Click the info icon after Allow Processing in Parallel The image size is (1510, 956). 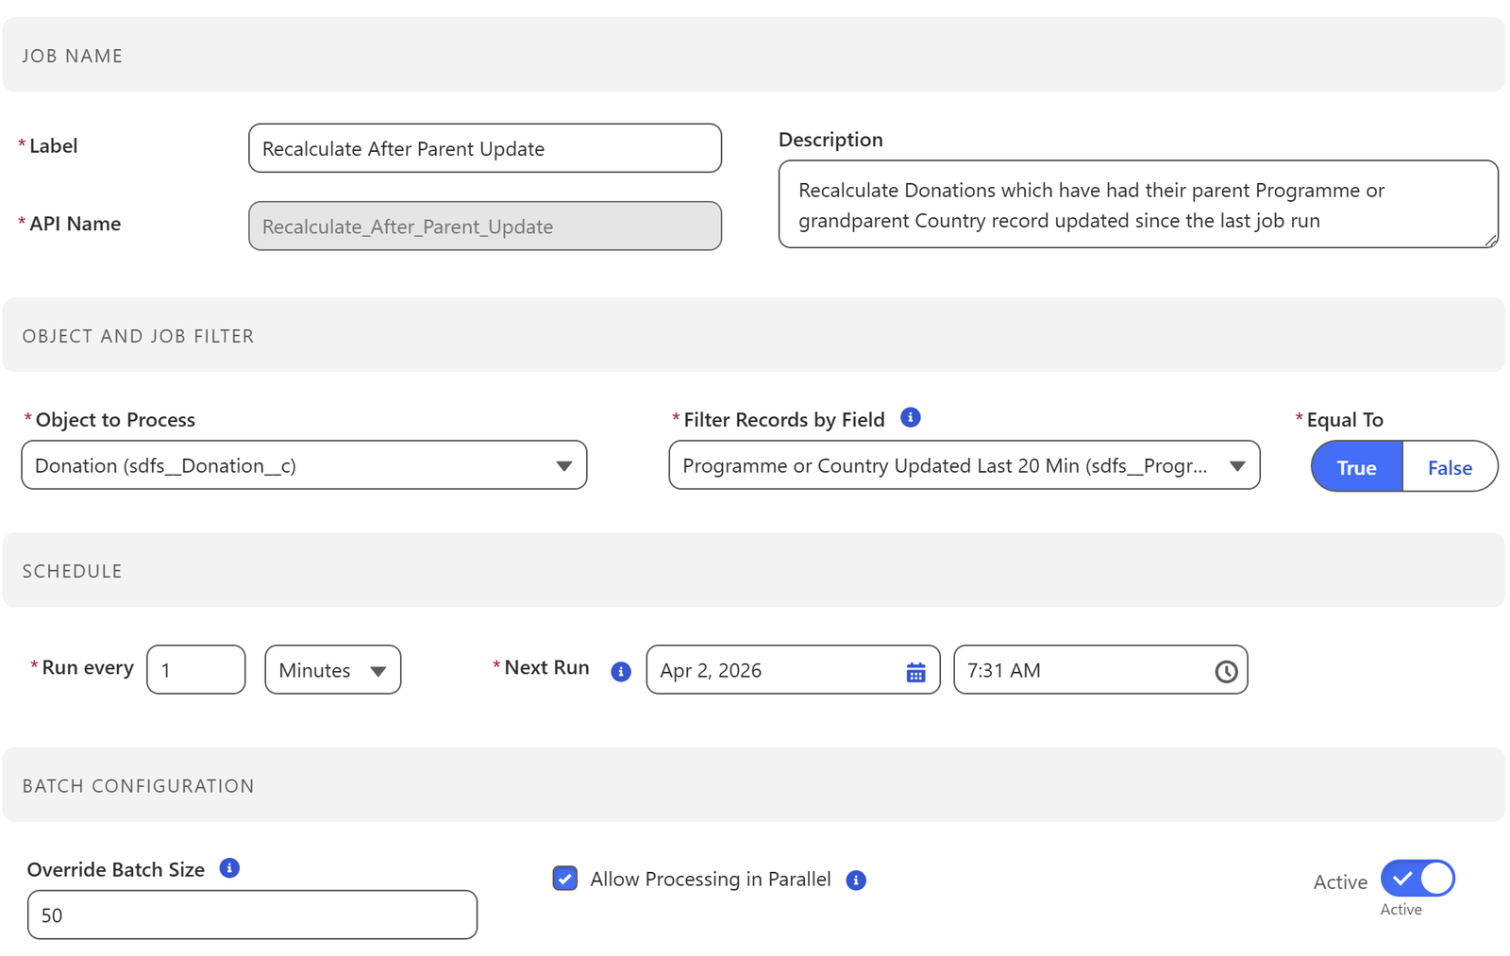856,880
